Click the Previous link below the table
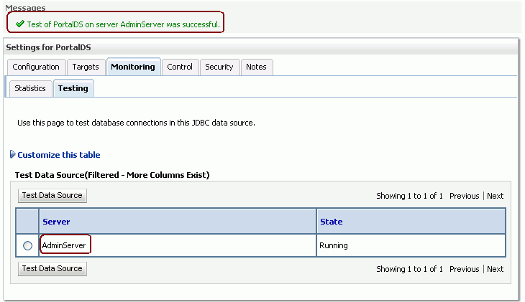The height and width of the screenshot is (302, 525). point(464,269)
